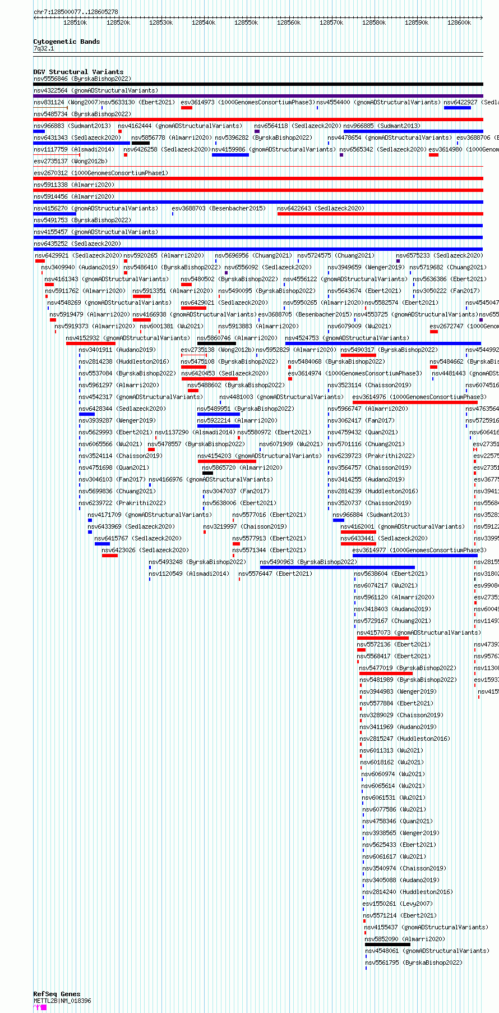Open nsv6423026 (Sedlazeck2020) label
Viewport: 499px width, 1013px height.
pos(146,550)
